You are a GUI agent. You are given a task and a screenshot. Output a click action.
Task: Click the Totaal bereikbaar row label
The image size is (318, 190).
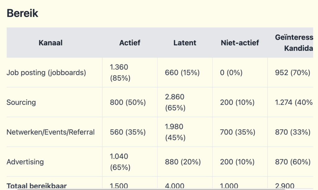click(37, 186)
